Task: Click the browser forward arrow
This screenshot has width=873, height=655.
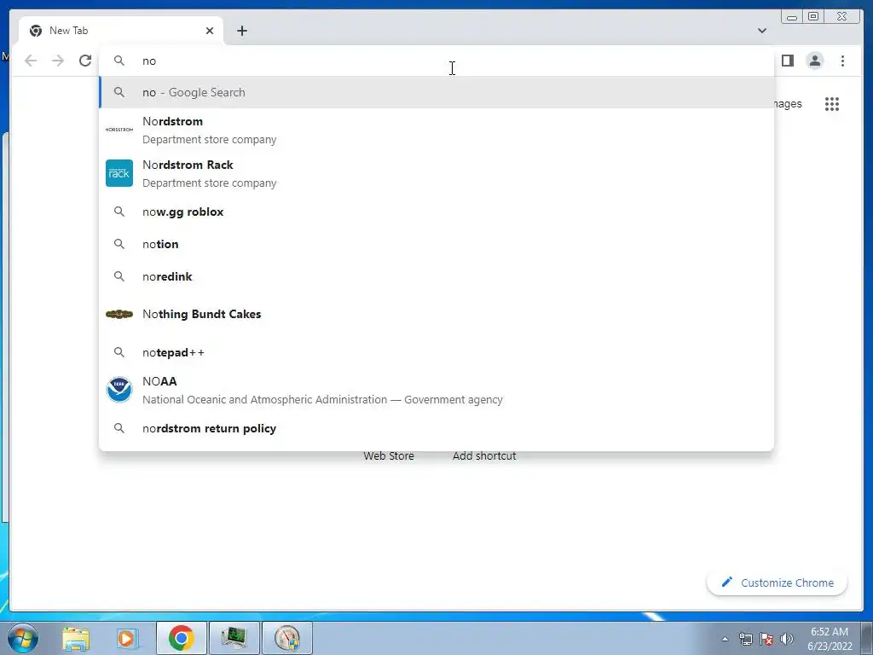Action: tap(58, 61)
